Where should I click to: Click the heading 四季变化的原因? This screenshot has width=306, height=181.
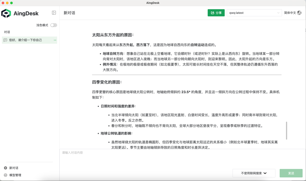pyautogui.click(x=107, y=82)
